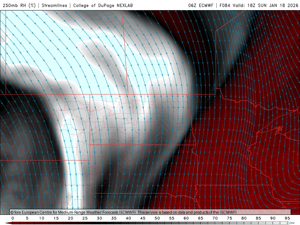This screenshot has height=225, width=300.
Task: Click the ECMWF copyright notice banner
Action: pos(150,212)
